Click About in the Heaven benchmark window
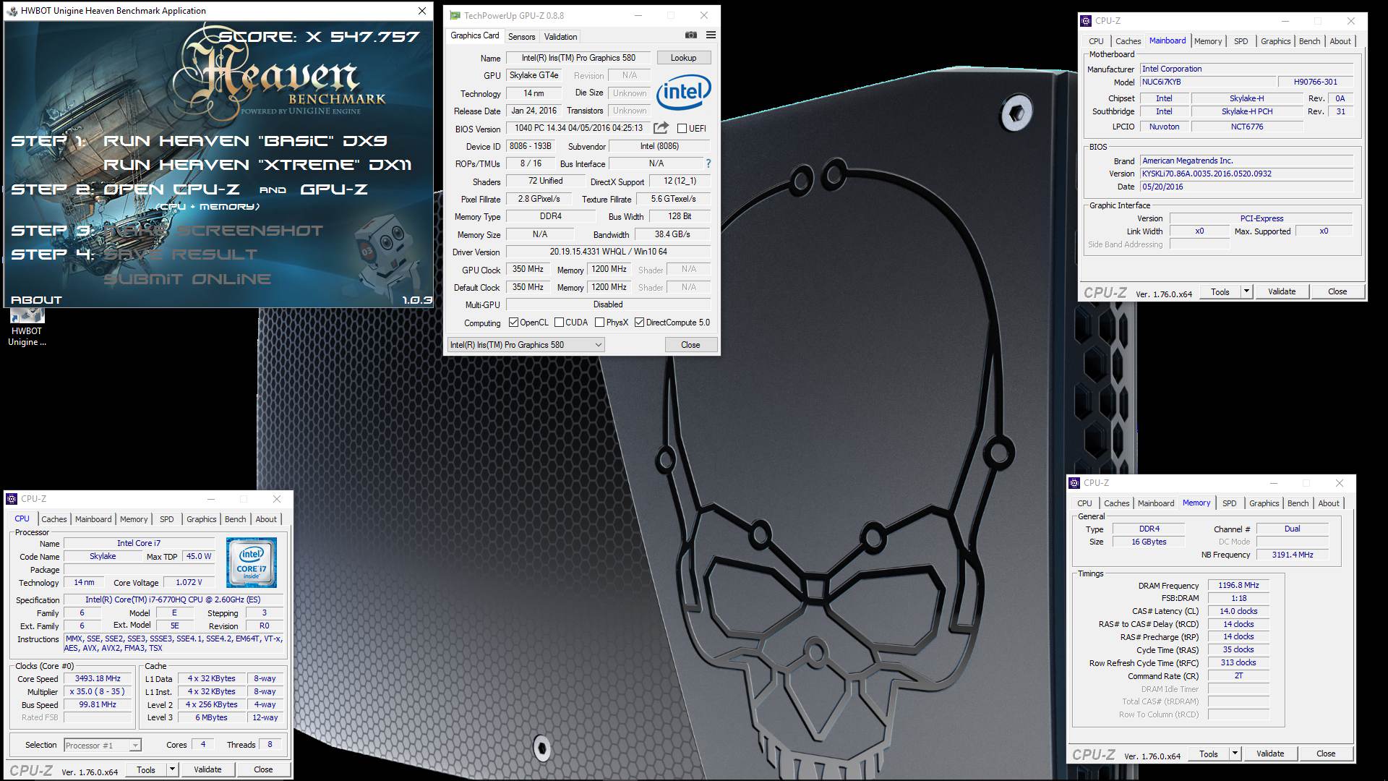This screenshot has width=1388, height=781. click(x=36, y=300)
